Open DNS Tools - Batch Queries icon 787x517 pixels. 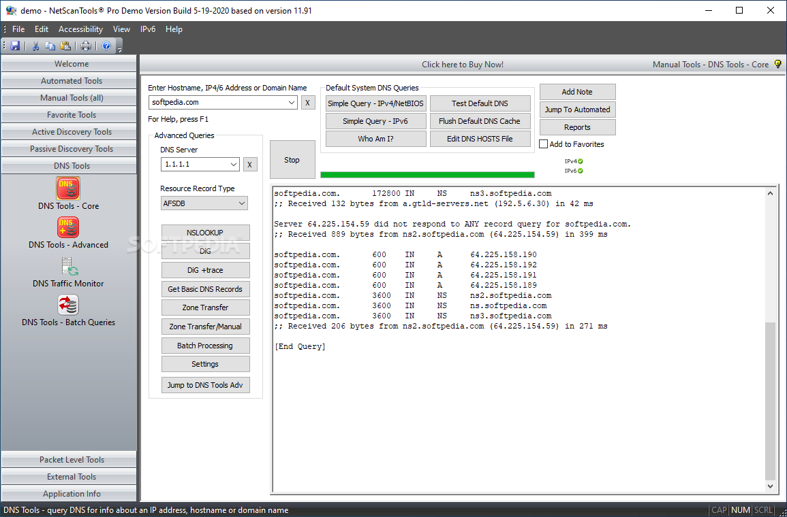(68, 305)
